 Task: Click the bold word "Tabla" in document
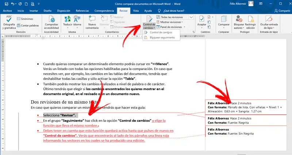pyautogui.click(x=130, y=78)
